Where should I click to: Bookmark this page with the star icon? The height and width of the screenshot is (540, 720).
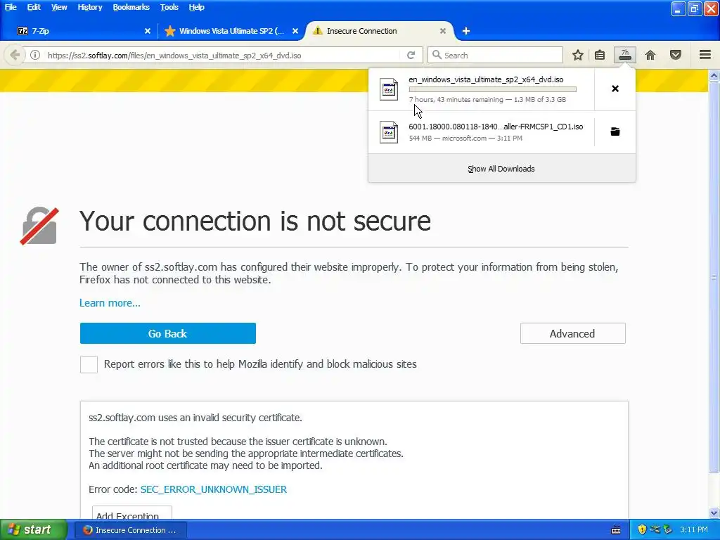click(x=578, y=55)
